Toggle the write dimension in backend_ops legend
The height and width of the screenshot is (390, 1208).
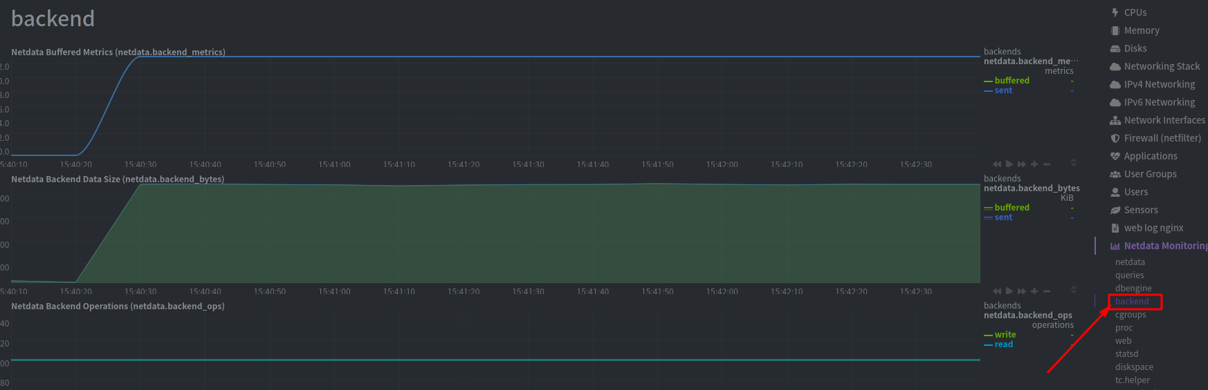[x=1005, y=335]
